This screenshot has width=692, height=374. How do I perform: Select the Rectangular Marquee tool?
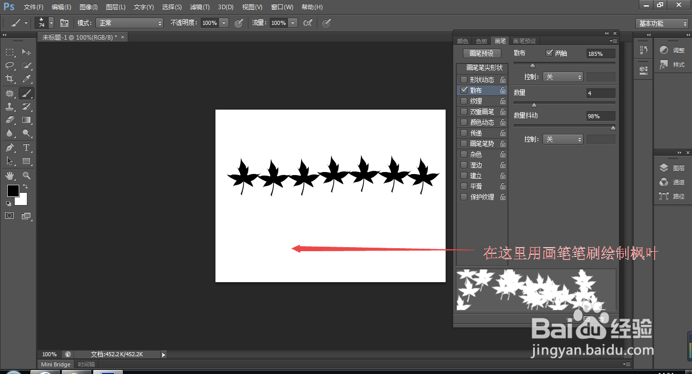10,52
